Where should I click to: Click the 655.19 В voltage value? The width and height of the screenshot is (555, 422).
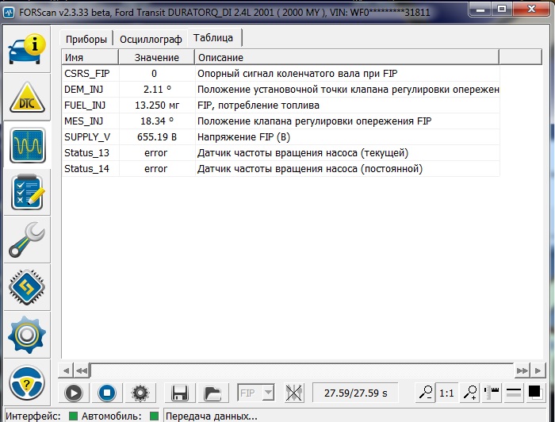(157, 137)
